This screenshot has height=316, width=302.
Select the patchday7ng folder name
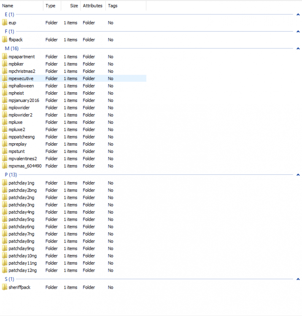pos(22,234)
